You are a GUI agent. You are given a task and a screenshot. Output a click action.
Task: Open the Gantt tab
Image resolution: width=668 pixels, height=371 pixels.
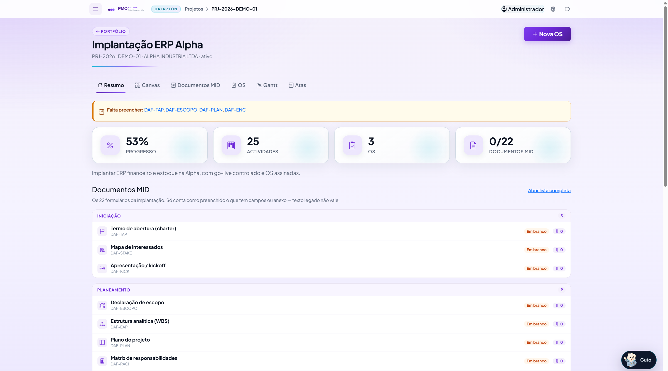(267, 85)
